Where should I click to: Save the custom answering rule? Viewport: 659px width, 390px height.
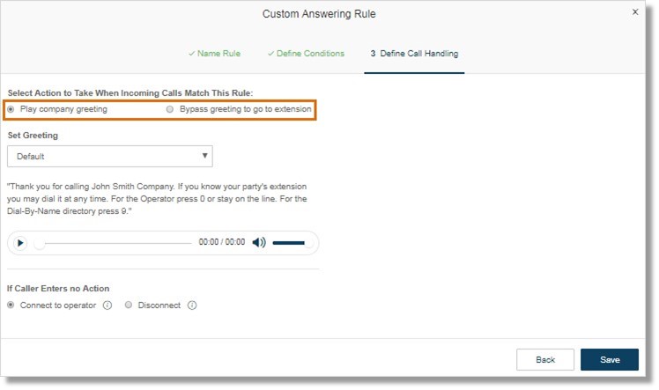[610, 360]
